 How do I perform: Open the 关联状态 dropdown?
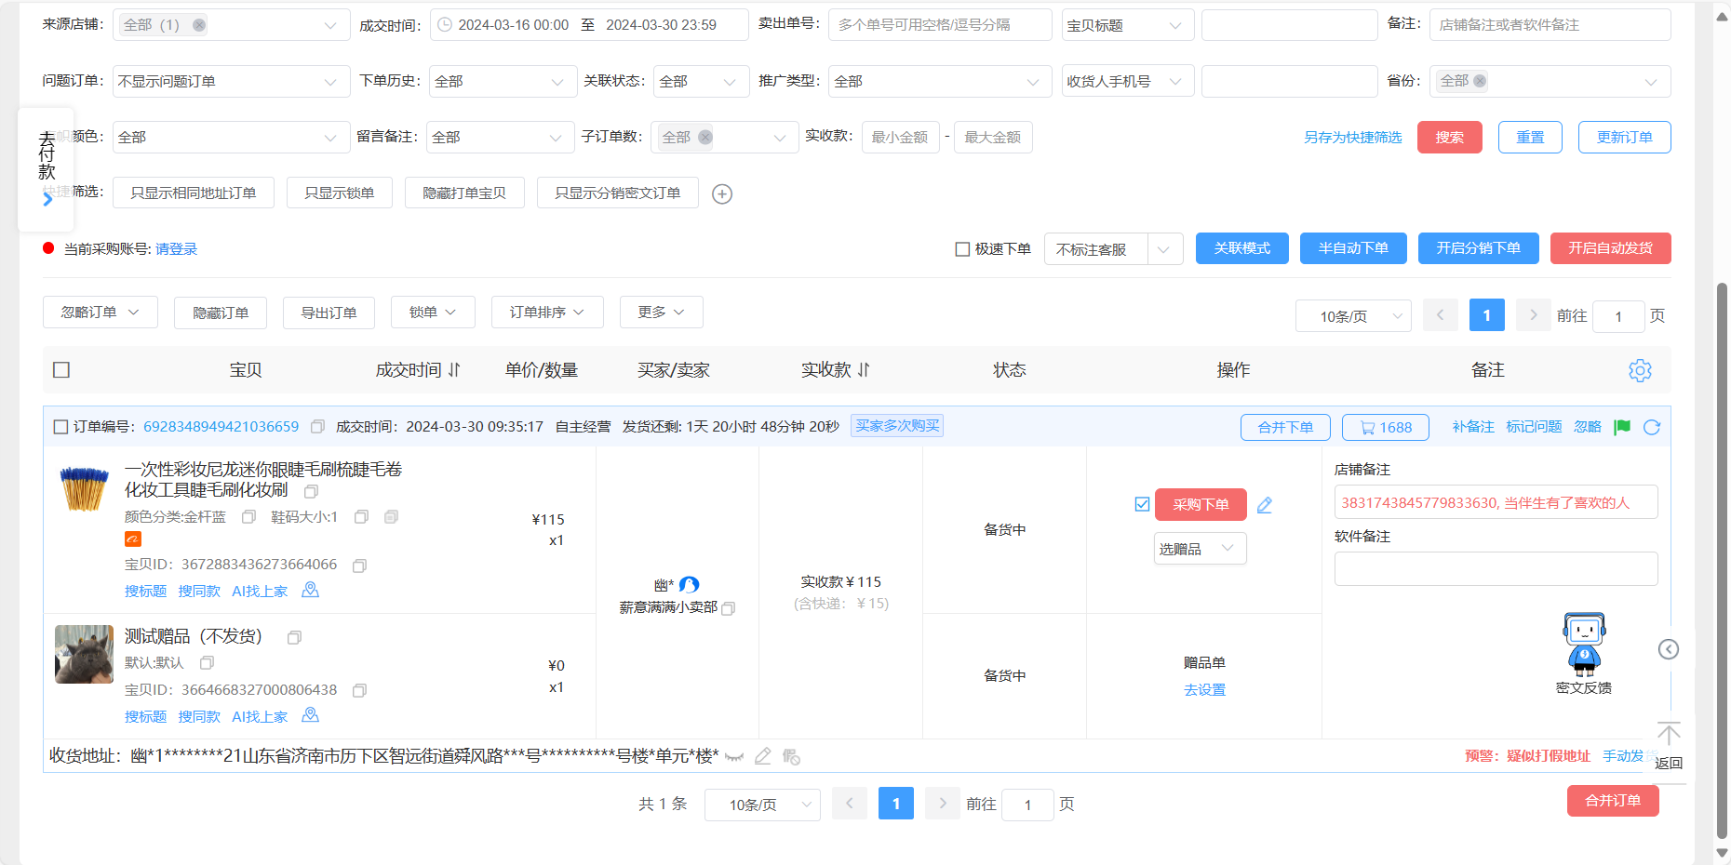(702, 82)
